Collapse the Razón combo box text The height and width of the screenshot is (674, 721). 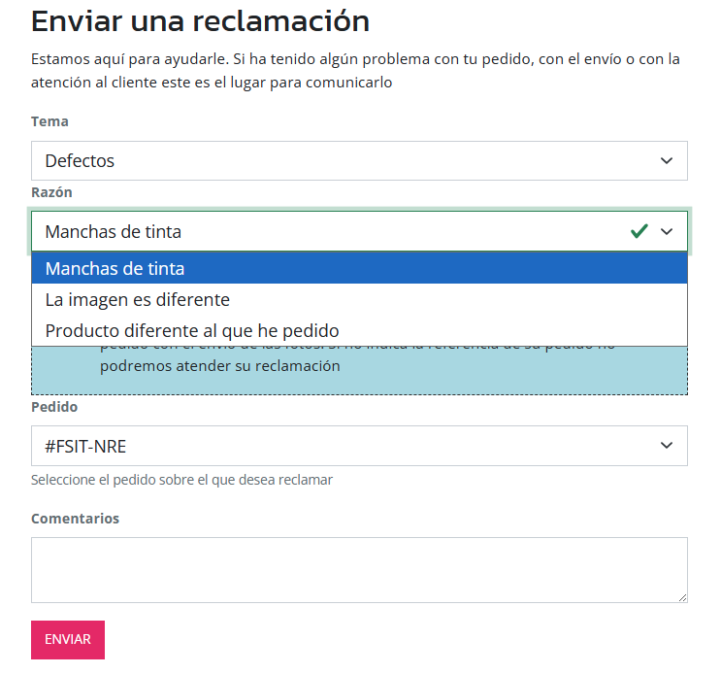330,231
